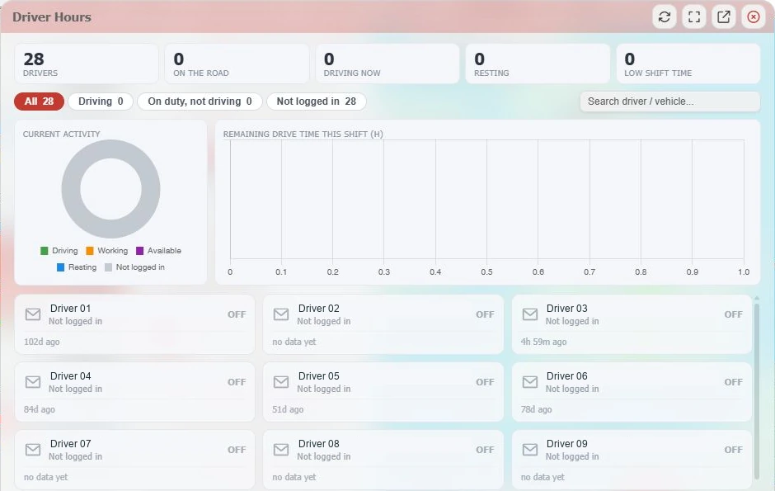Click the envelope icon for Driver 09
The image size is (775, 491).
[530, 450]
